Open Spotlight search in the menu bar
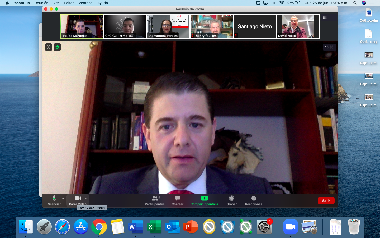The height and width of the screenshot is (238, 380). [355, 3]
